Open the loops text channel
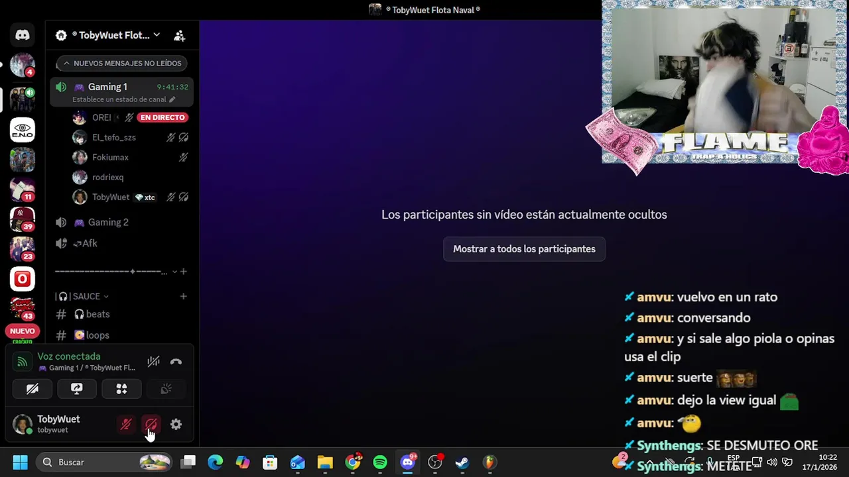Image resolution: width=849 pixels, height=477 pixels. click(x=121, y=335)
